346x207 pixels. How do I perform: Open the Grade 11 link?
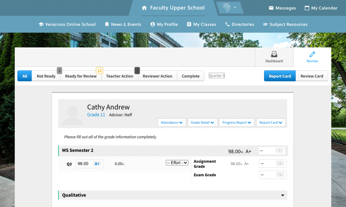coord(96,115)
